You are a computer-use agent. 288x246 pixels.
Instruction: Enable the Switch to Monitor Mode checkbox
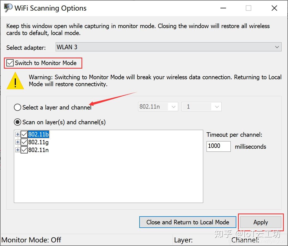[10, 63]
